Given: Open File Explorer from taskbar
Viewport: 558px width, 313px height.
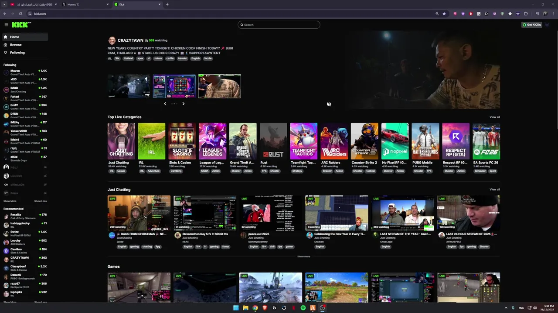Looking at the screenshot, I should tap(245, 308).
